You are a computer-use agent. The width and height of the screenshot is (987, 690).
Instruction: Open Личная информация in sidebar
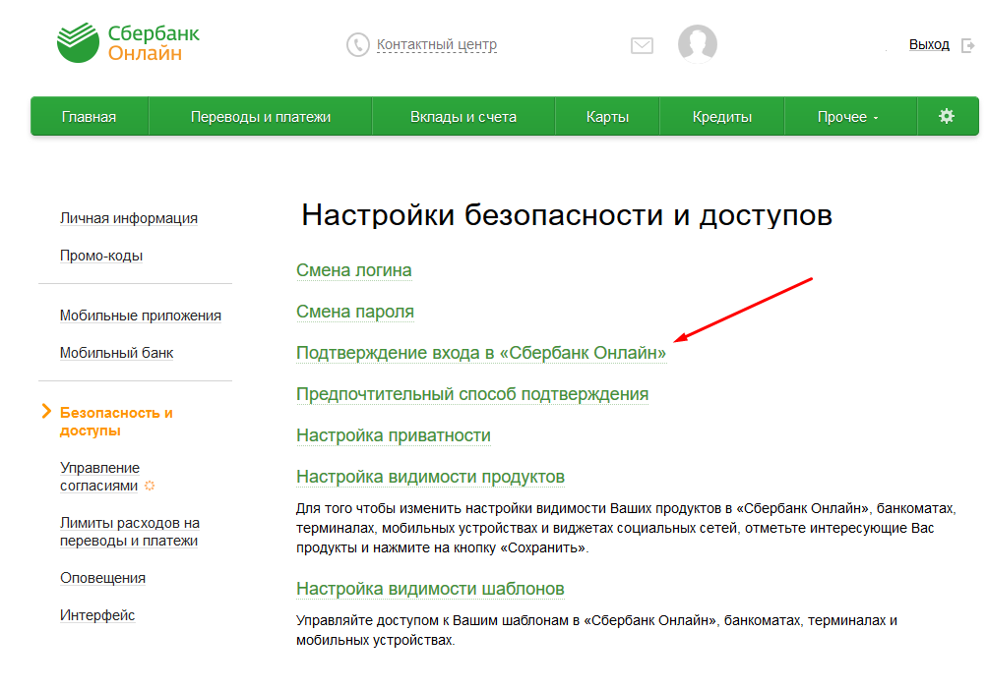click(128, 218)
